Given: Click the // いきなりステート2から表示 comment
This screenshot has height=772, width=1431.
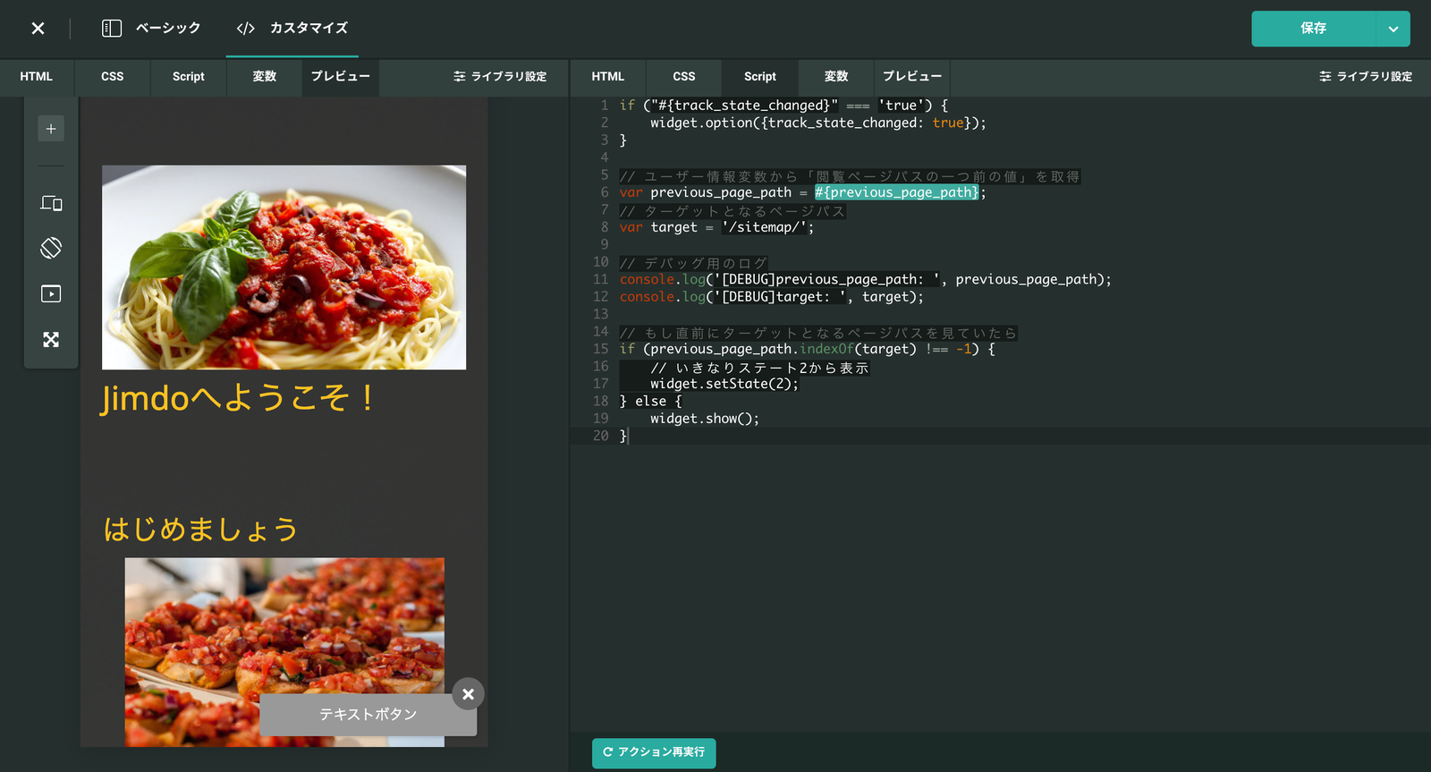Looking at the screenshot, I should coord(759,368).
